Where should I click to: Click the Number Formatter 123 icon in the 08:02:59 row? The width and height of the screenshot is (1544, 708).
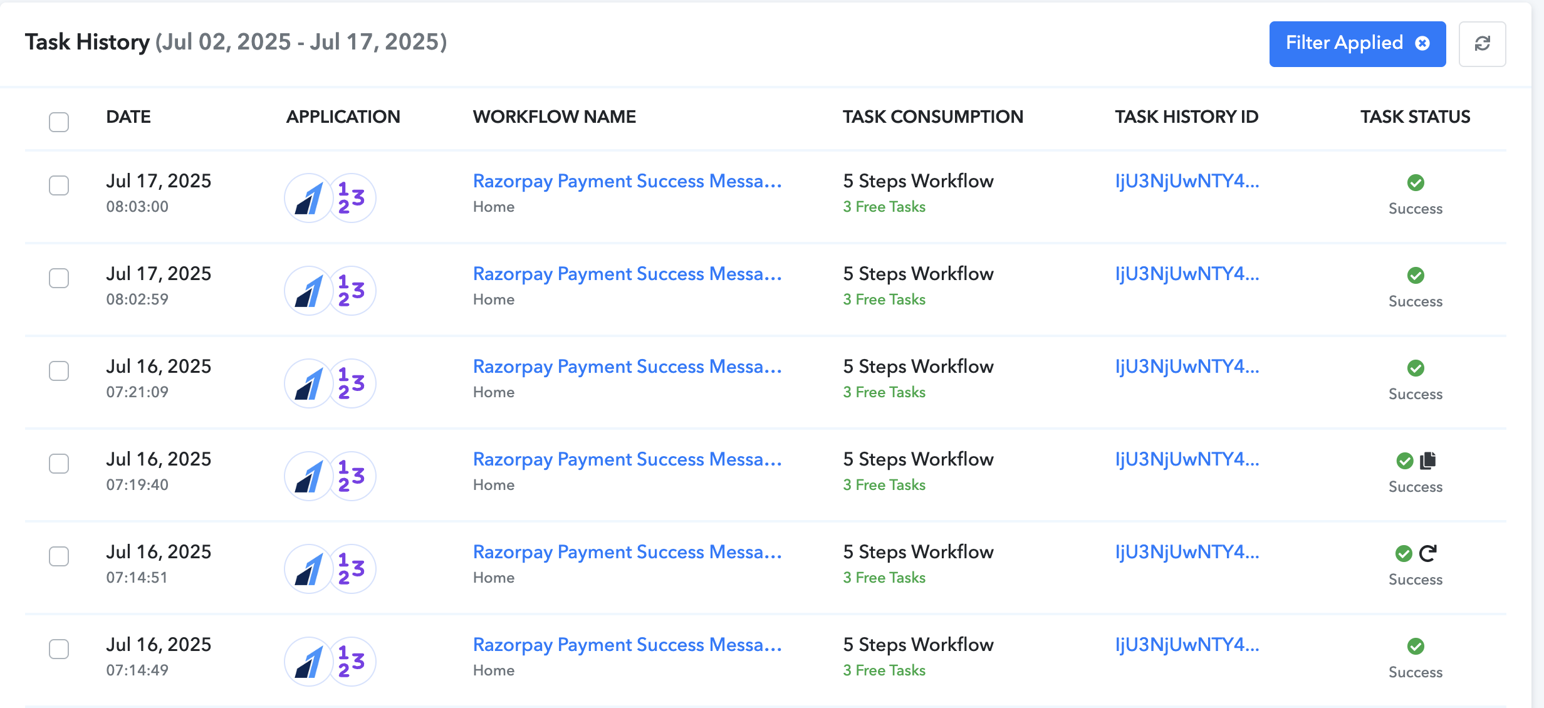click(x=352, y=291)
